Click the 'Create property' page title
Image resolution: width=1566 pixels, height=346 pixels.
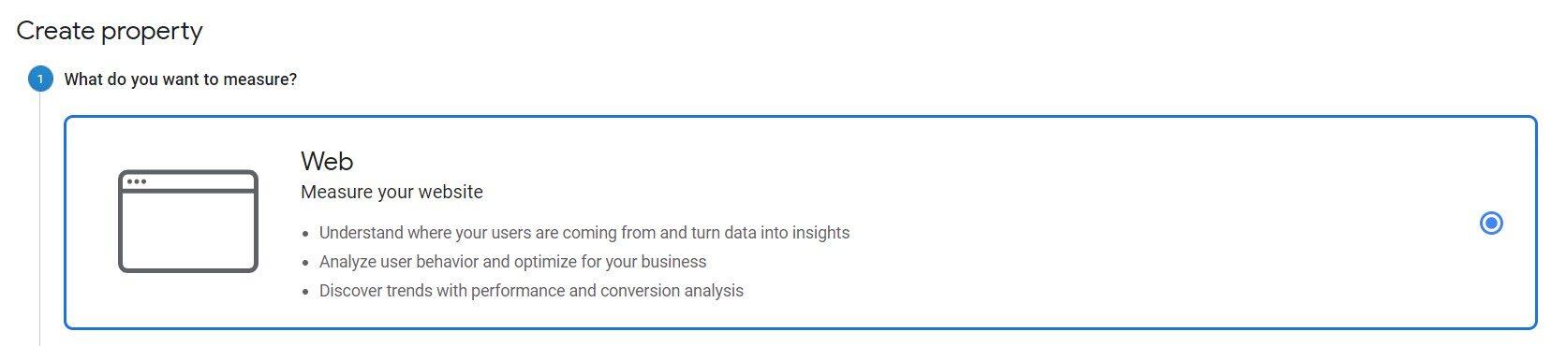(x=110, y=31)
